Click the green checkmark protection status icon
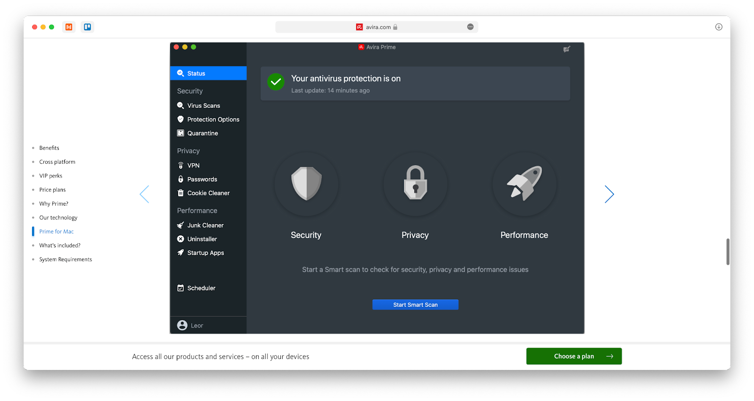 tap(276, 82)
